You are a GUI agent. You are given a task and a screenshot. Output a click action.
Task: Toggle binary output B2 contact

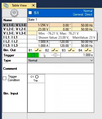(x=55, y=50)
